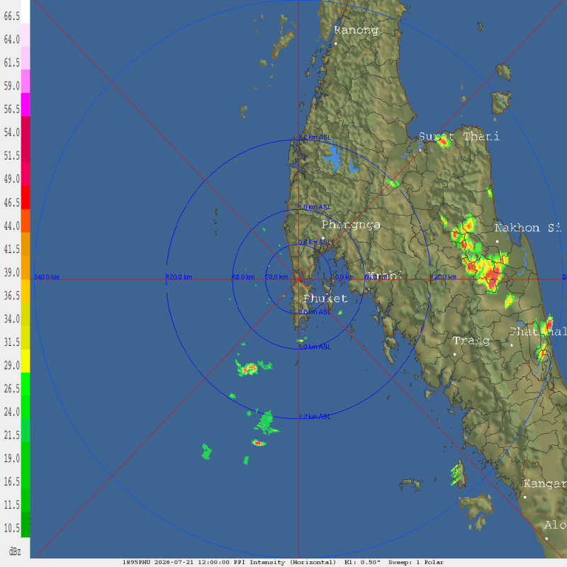The width and height of the screenshot is (567, 567).
Task: Select the Phuket city label
Action: tap(325, 298)
